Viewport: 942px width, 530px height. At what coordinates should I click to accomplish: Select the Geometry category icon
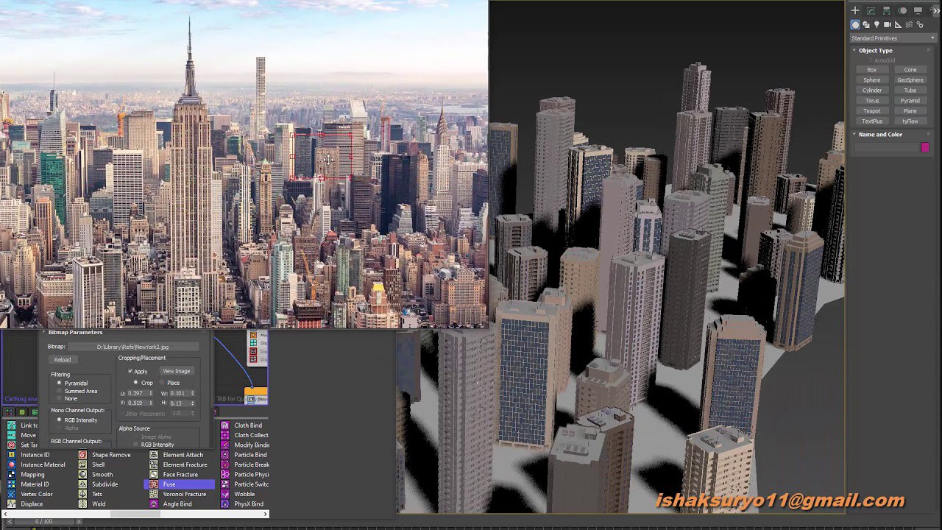pyautogui.click(x=855, y=24)
